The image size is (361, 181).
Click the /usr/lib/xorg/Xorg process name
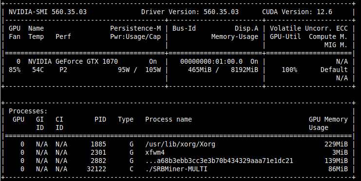pyautogui.click(x=180, y=144)
